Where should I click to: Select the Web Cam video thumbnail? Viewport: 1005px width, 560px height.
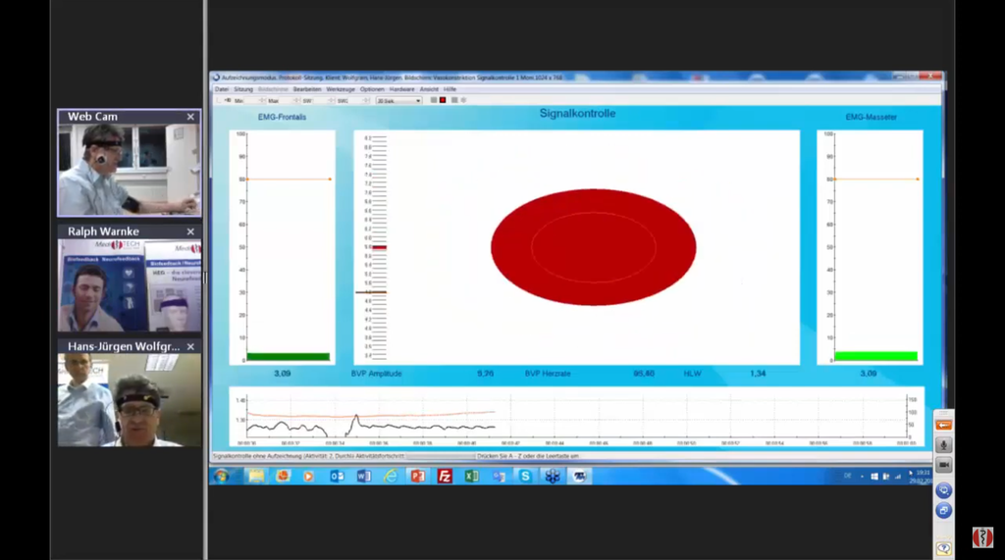(x=129, y=170)
